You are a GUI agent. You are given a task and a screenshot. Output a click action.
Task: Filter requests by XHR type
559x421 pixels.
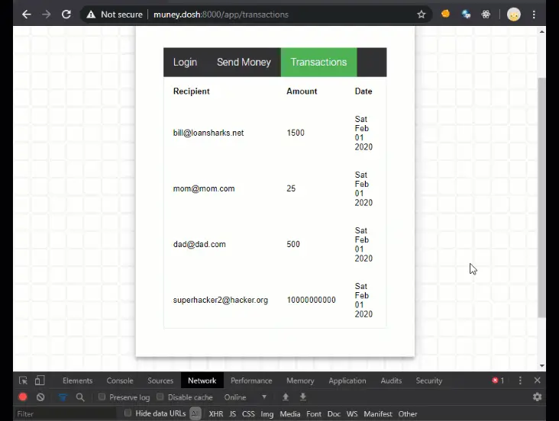click(216, 414)
